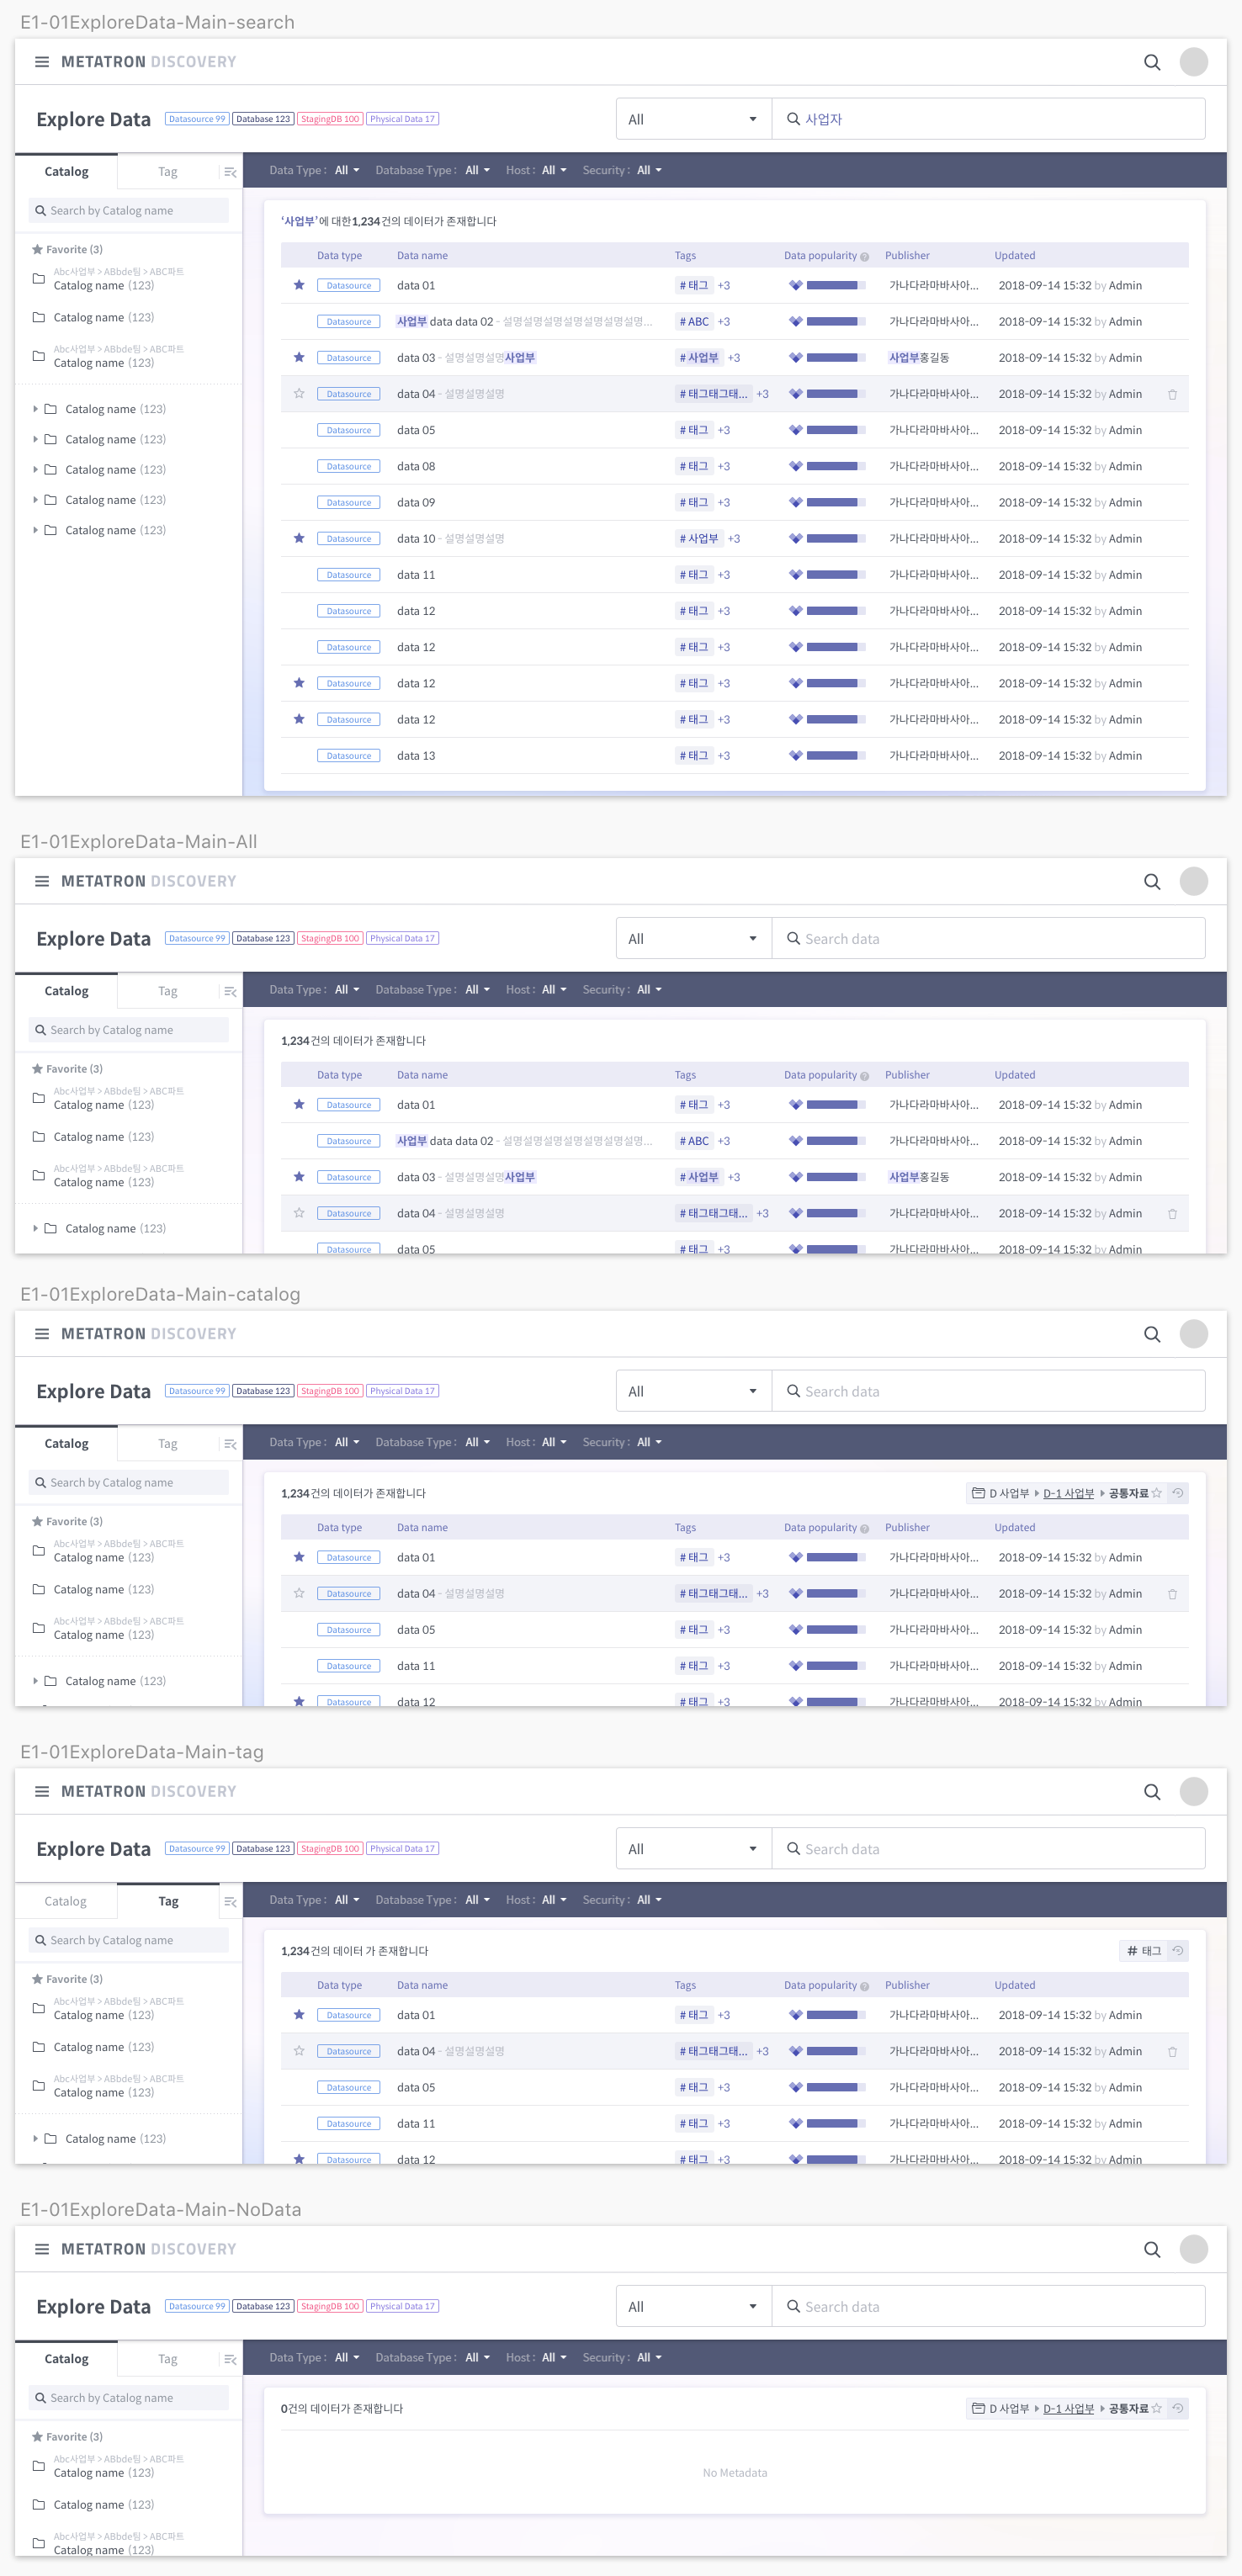Switch to Tag tab in Main-All panel
Viewport: 1242px width, 2576px height.
tap(168, 991)
